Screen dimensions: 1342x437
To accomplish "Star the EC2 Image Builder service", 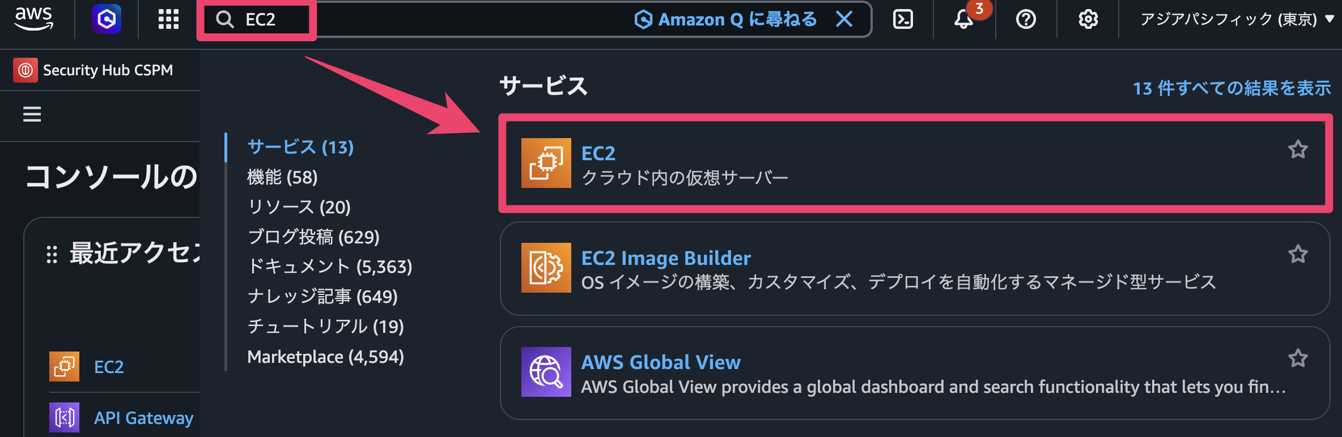I will (x=1298, y=254).
